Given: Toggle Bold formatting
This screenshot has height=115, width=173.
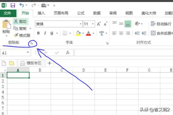Looking at the screenshot, I should coord(38,33).
